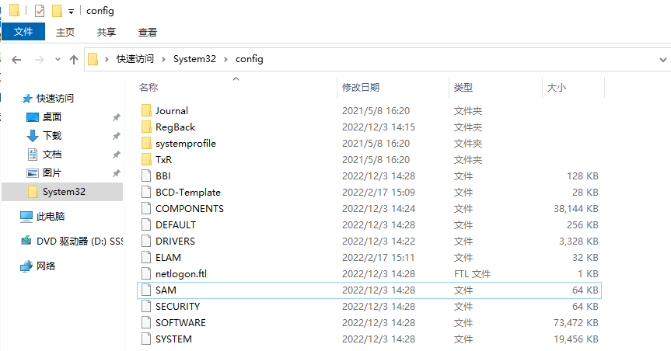The height and width of the screenshot is (351, 671).
Task: Select the SAM file
Action: click(166, 290)
